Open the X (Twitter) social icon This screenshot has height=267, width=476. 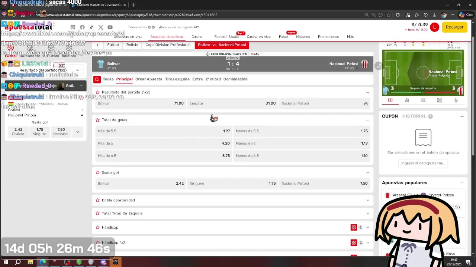coord(101,27)
